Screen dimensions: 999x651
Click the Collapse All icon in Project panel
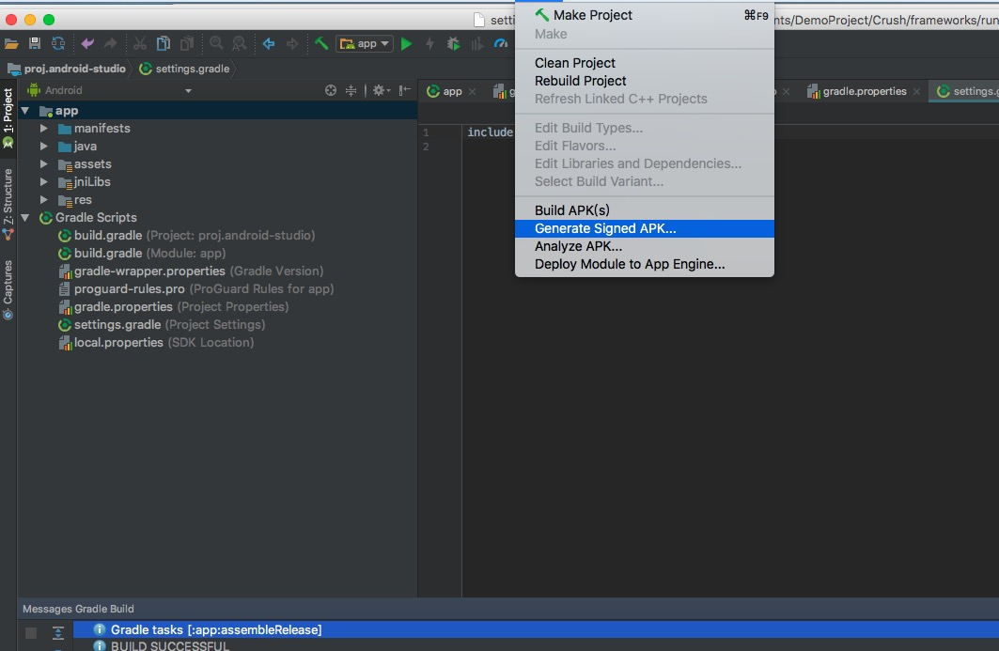click(x=351, y=90)
